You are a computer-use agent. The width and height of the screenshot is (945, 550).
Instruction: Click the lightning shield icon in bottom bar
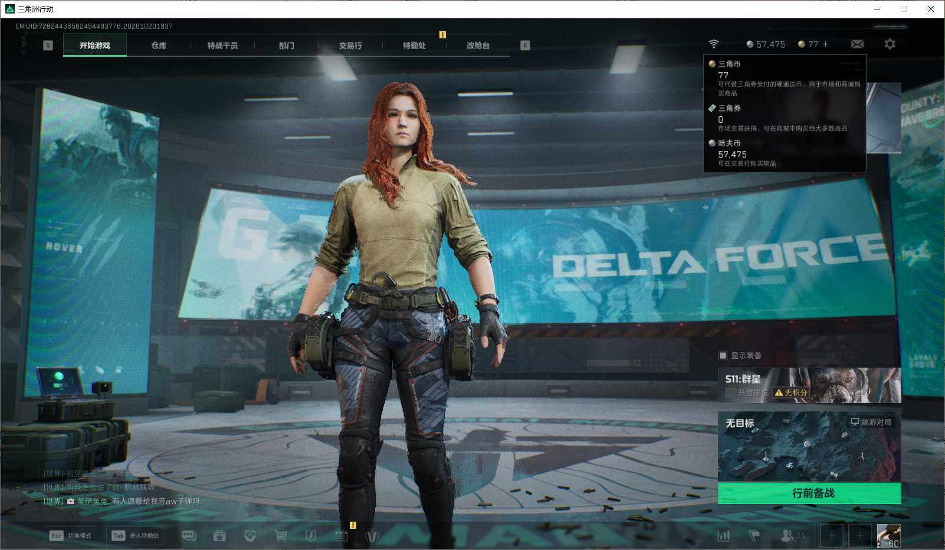click(x=311, y=536)
